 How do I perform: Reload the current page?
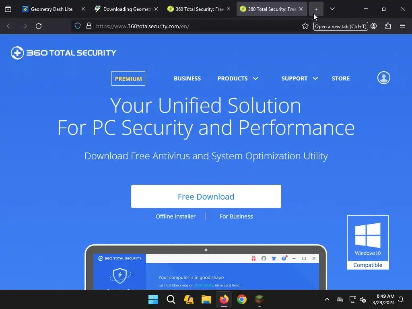(39, 26)
